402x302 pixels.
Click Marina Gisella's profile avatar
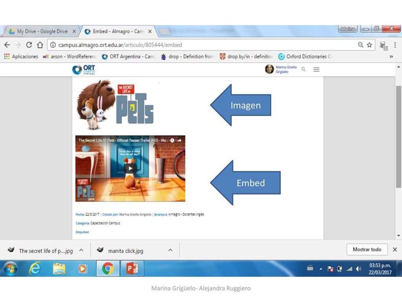coord(269,69)
